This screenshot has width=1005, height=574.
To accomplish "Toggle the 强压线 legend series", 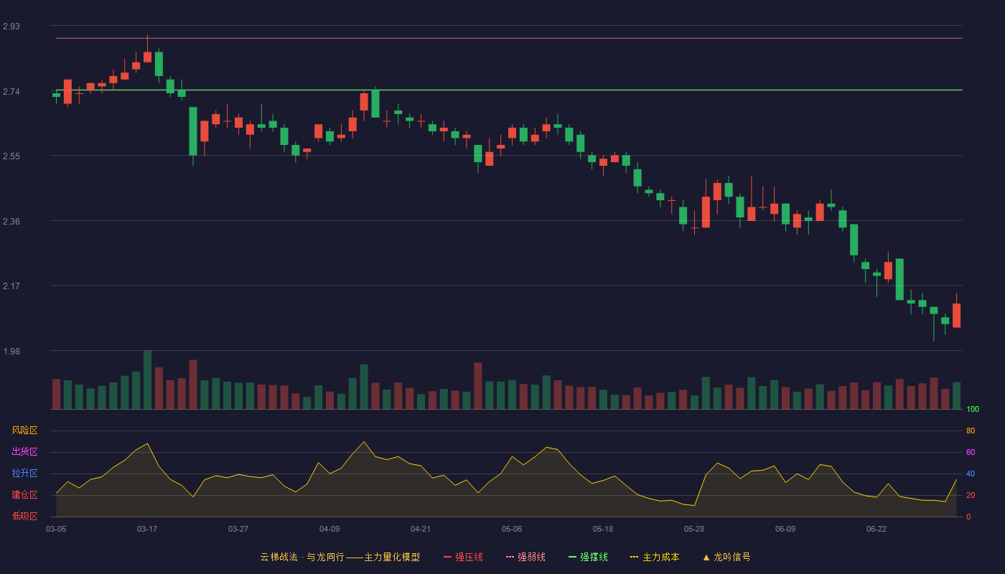I will pyautogui.click(x=463, y=557).
